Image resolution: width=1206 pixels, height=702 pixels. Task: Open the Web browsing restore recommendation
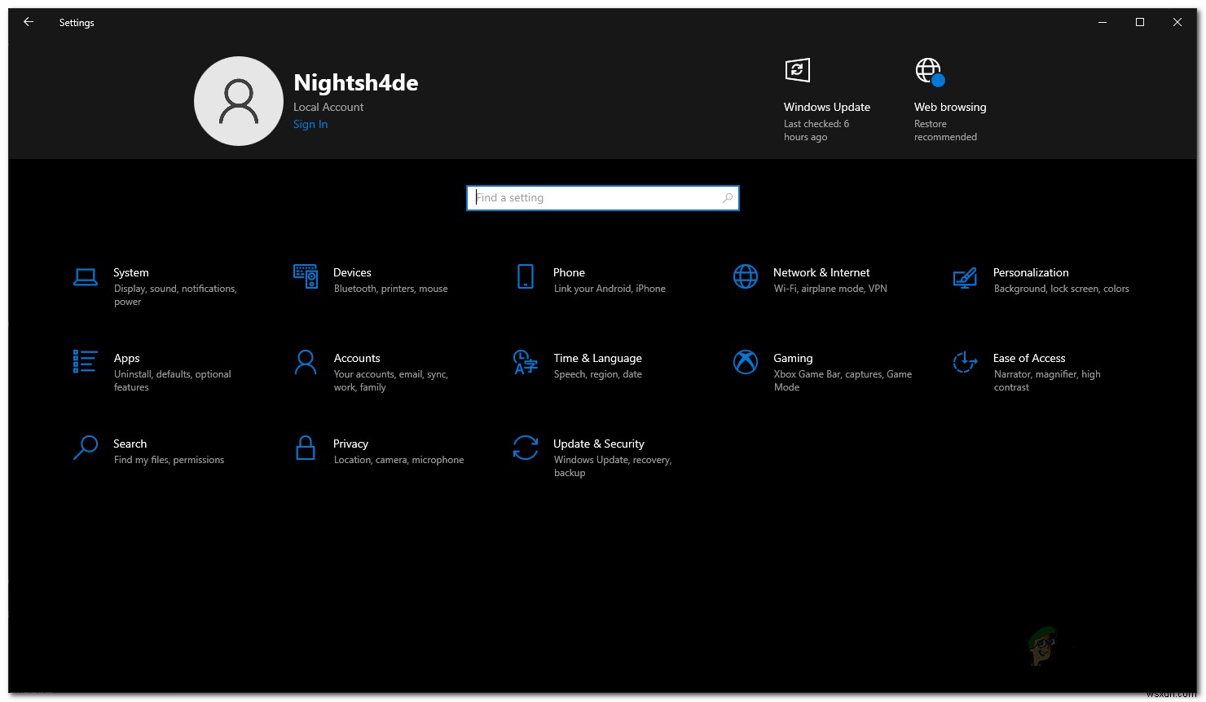tap(949, 98)
